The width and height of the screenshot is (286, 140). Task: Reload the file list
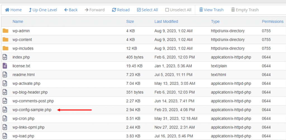(x=121, y=10)
